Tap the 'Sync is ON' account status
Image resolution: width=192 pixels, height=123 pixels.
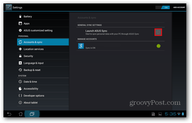coord(90,48)
